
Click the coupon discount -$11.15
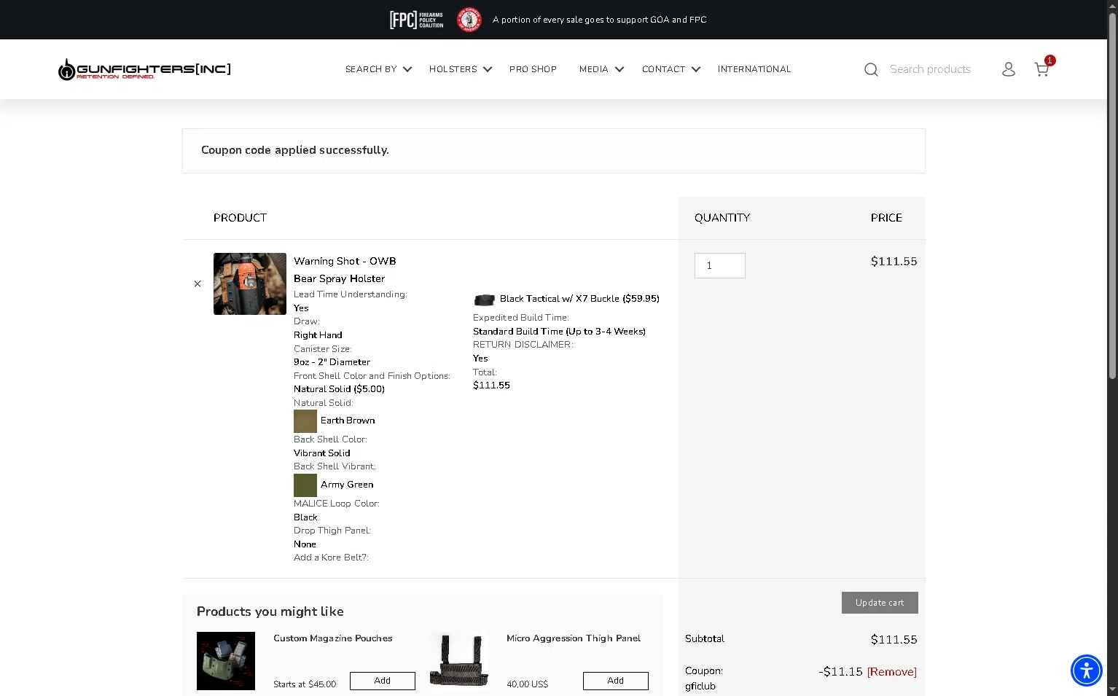click(x=840, y=672)
